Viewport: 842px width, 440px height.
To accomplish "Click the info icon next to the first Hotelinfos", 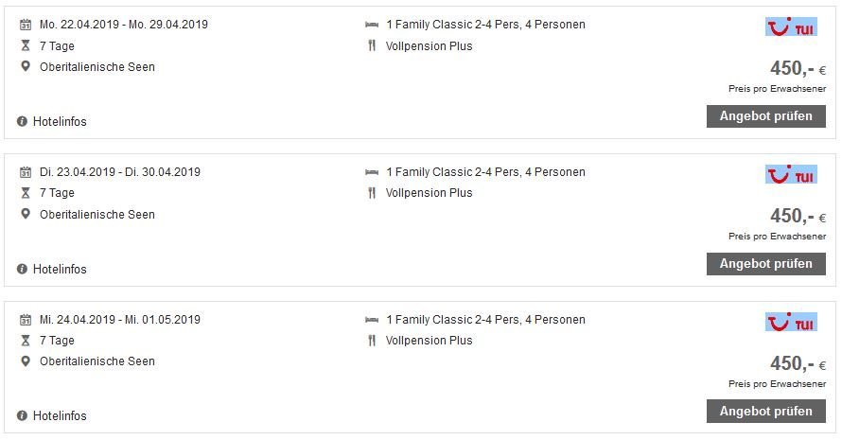I will [22, 121].
